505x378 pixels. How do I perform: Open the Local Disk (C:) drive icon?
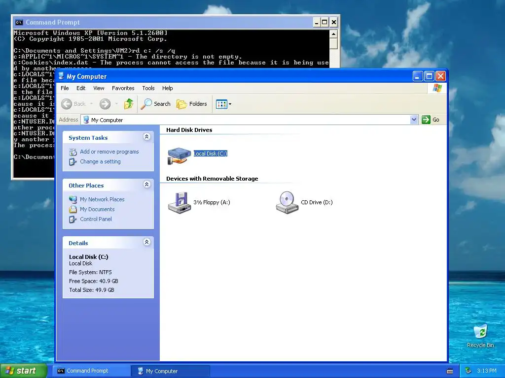click(180, 156)
